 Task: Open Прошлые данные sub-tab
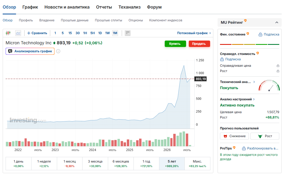75,20
